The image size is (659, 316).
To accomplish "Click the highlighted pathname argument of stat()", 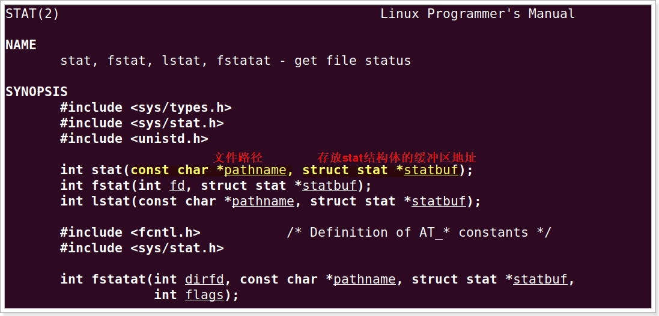I will tap(255, 170).
